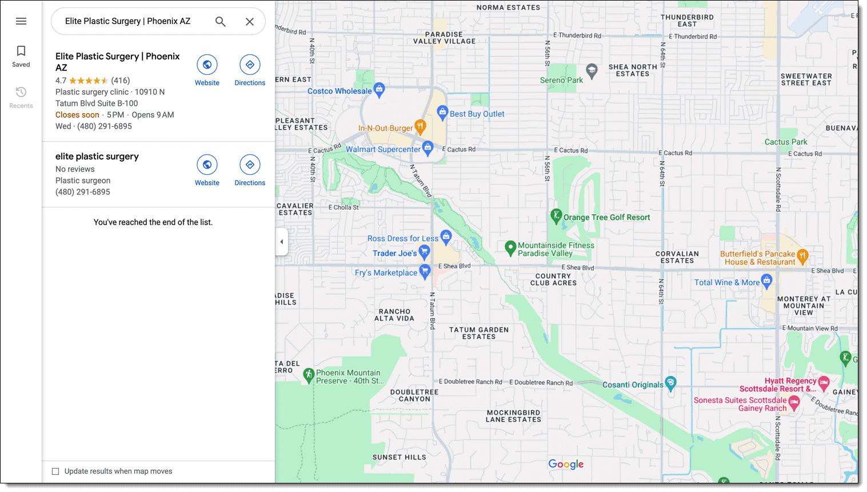Select the Costco Wholesale map pin
The height and width of the screenshot is (492, 867).
point(379,90)
